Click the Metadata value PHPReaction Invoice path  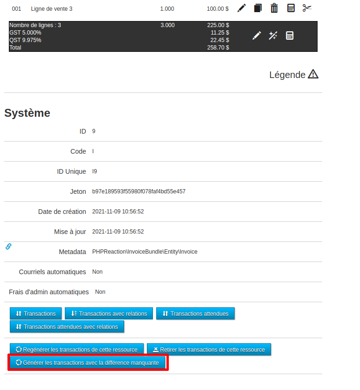[145, 252]
